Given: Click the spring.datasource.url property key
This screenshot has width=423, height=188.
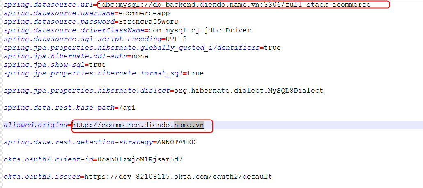Looking at the screenshot, I should pyautogui.click(x=48, y=5).
